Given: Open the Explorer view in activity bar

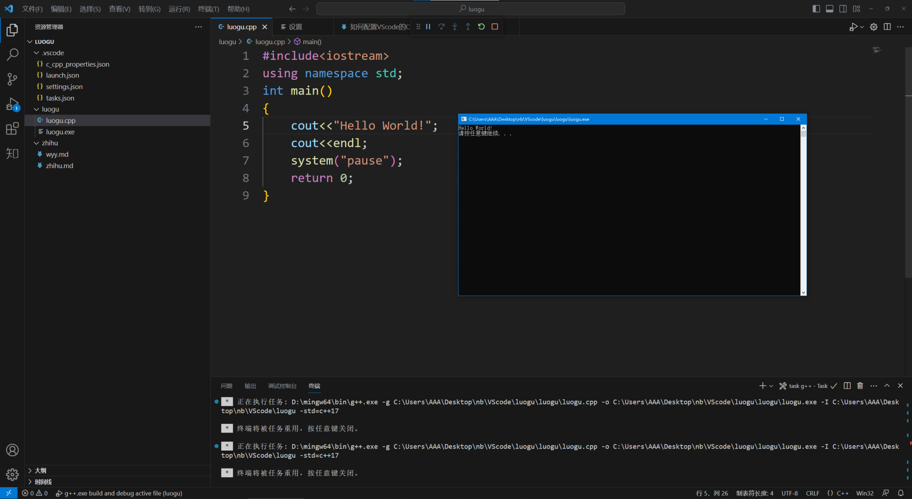Looking at the screenshot, I should pos(12,30).
